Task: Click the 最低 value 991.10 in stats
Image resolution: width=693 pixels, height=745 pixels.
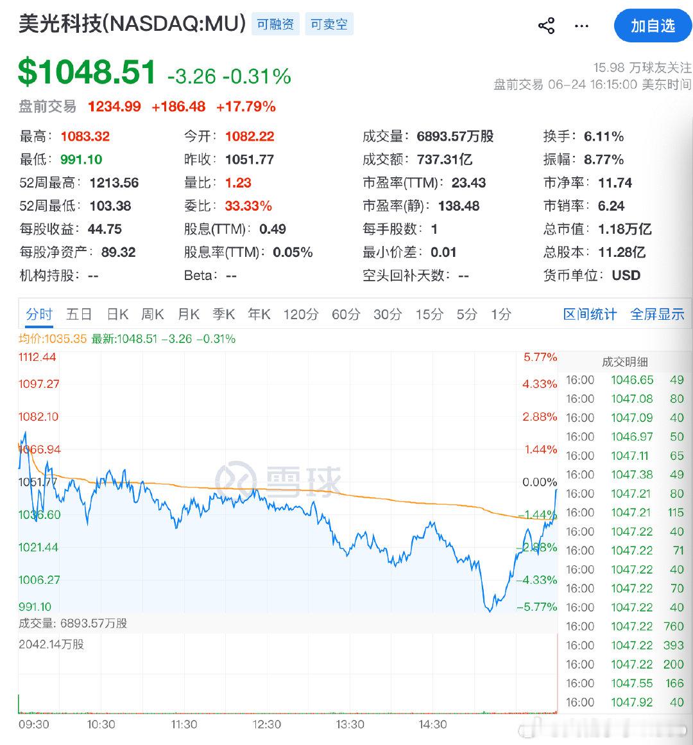Action: click(x=81, y=159)
